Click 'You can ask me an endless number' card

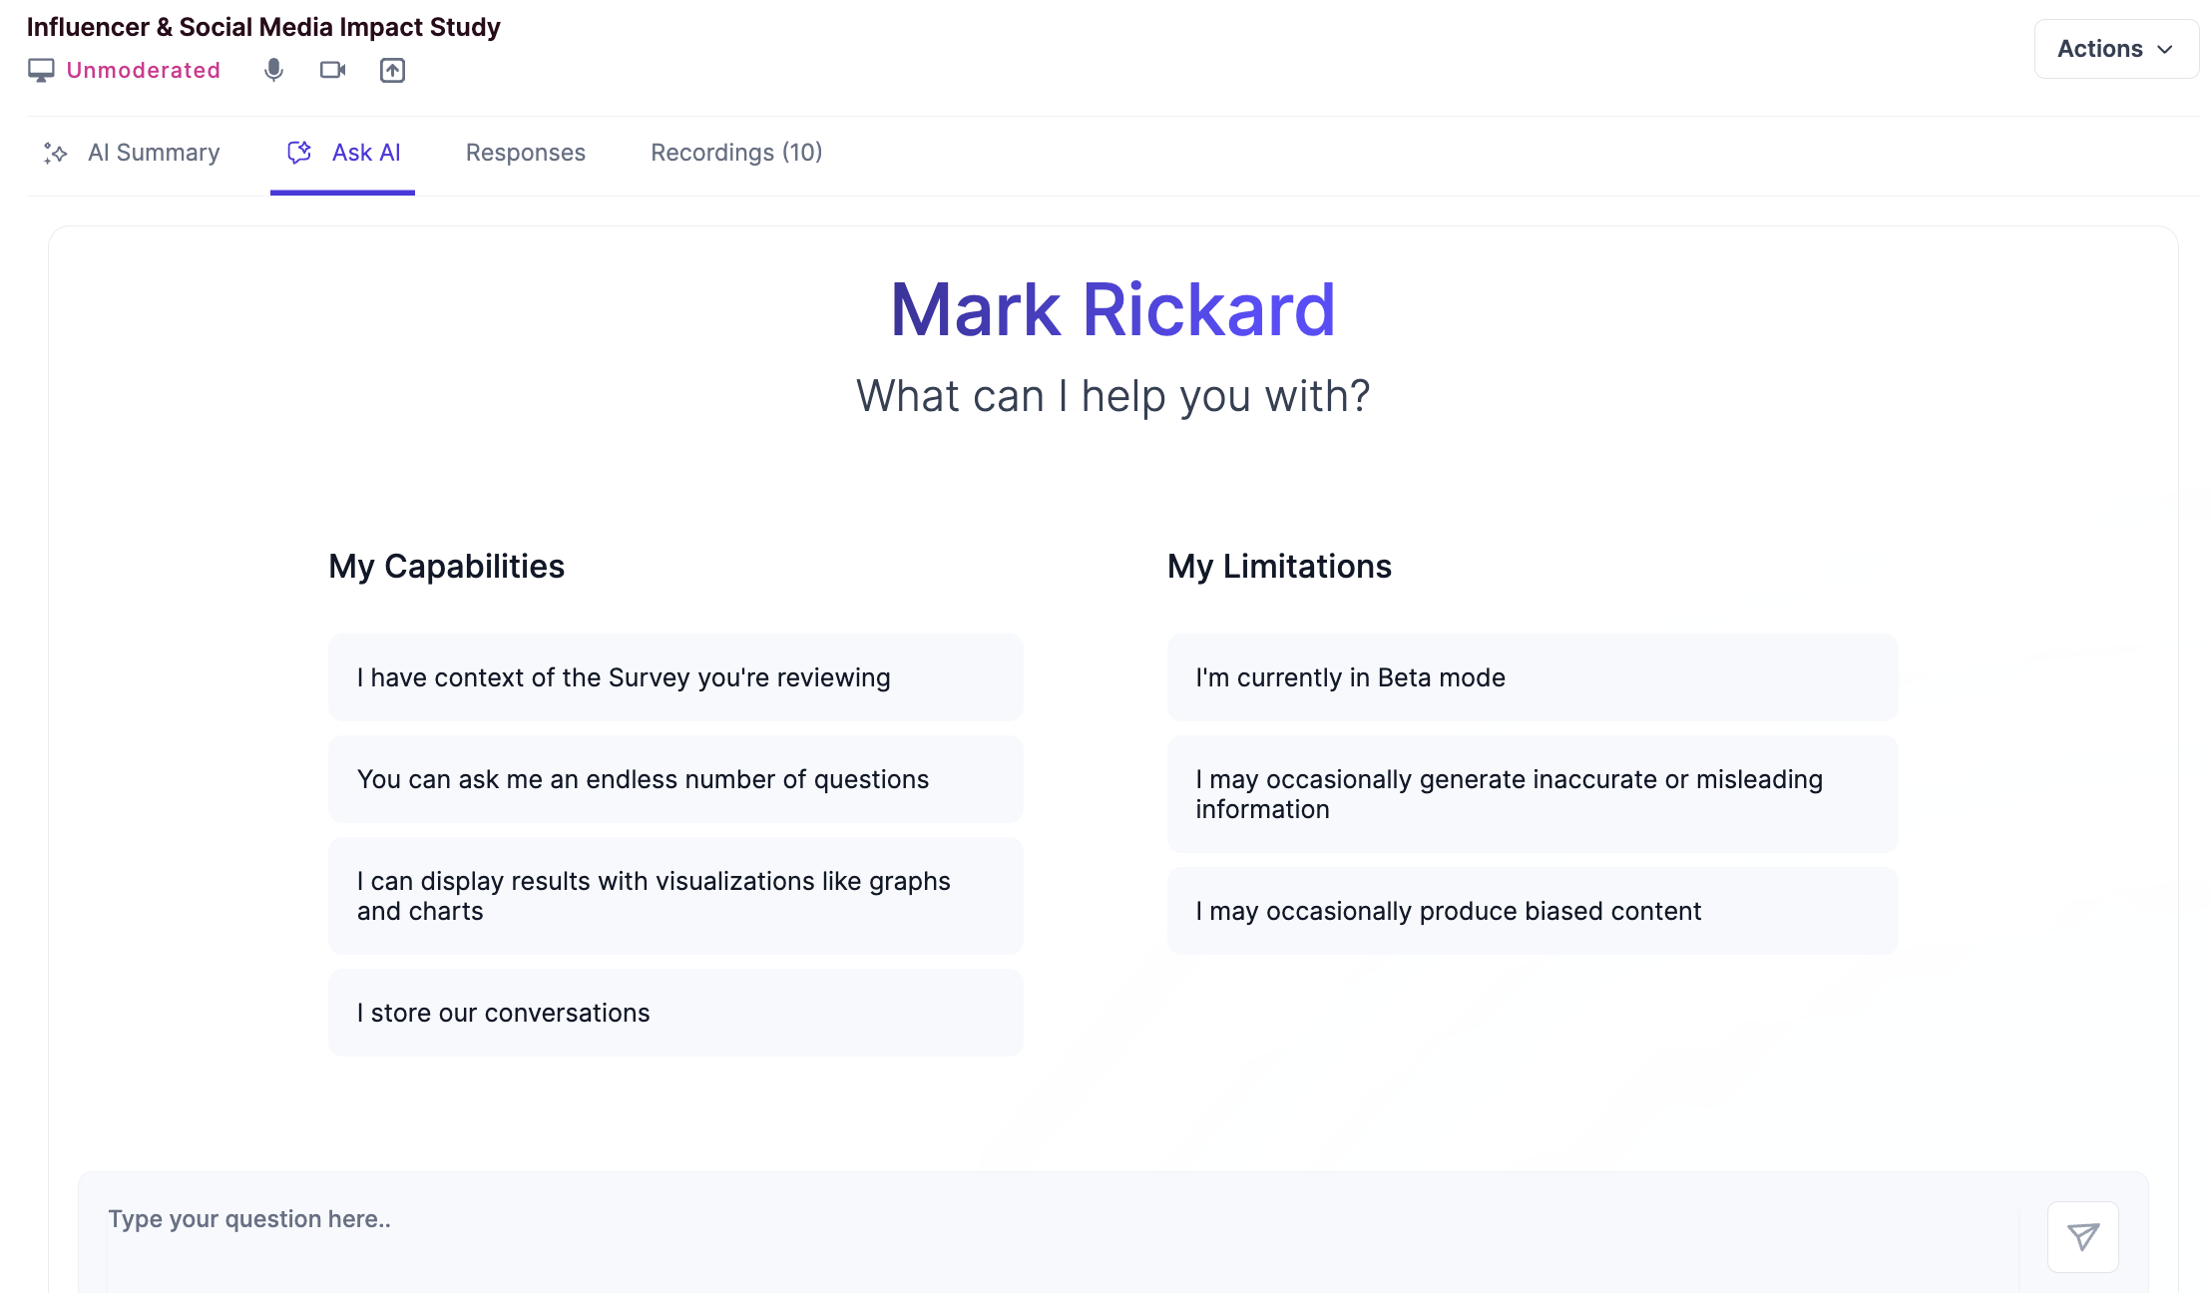click(x=675, y=779)
